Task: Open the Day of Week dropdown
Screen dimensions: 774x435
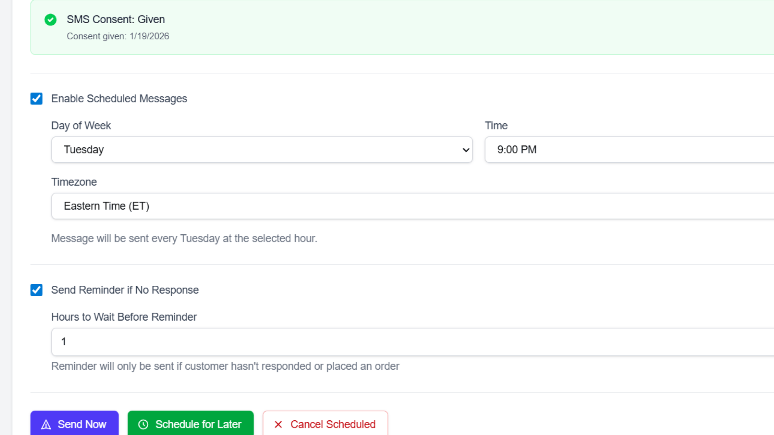Action: [262, 150]
